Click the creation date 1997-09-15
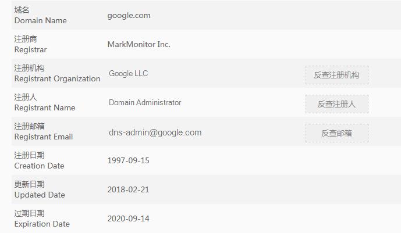This screenshot has height=233, width=401. pyautogui.click(x=128, y=160)
